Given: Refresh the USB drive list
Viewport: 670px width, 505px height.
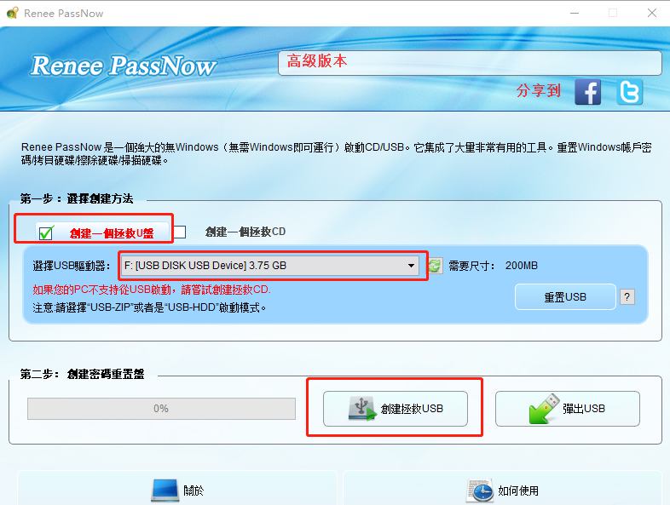Looking at the screenshot, I should [435, 266].
